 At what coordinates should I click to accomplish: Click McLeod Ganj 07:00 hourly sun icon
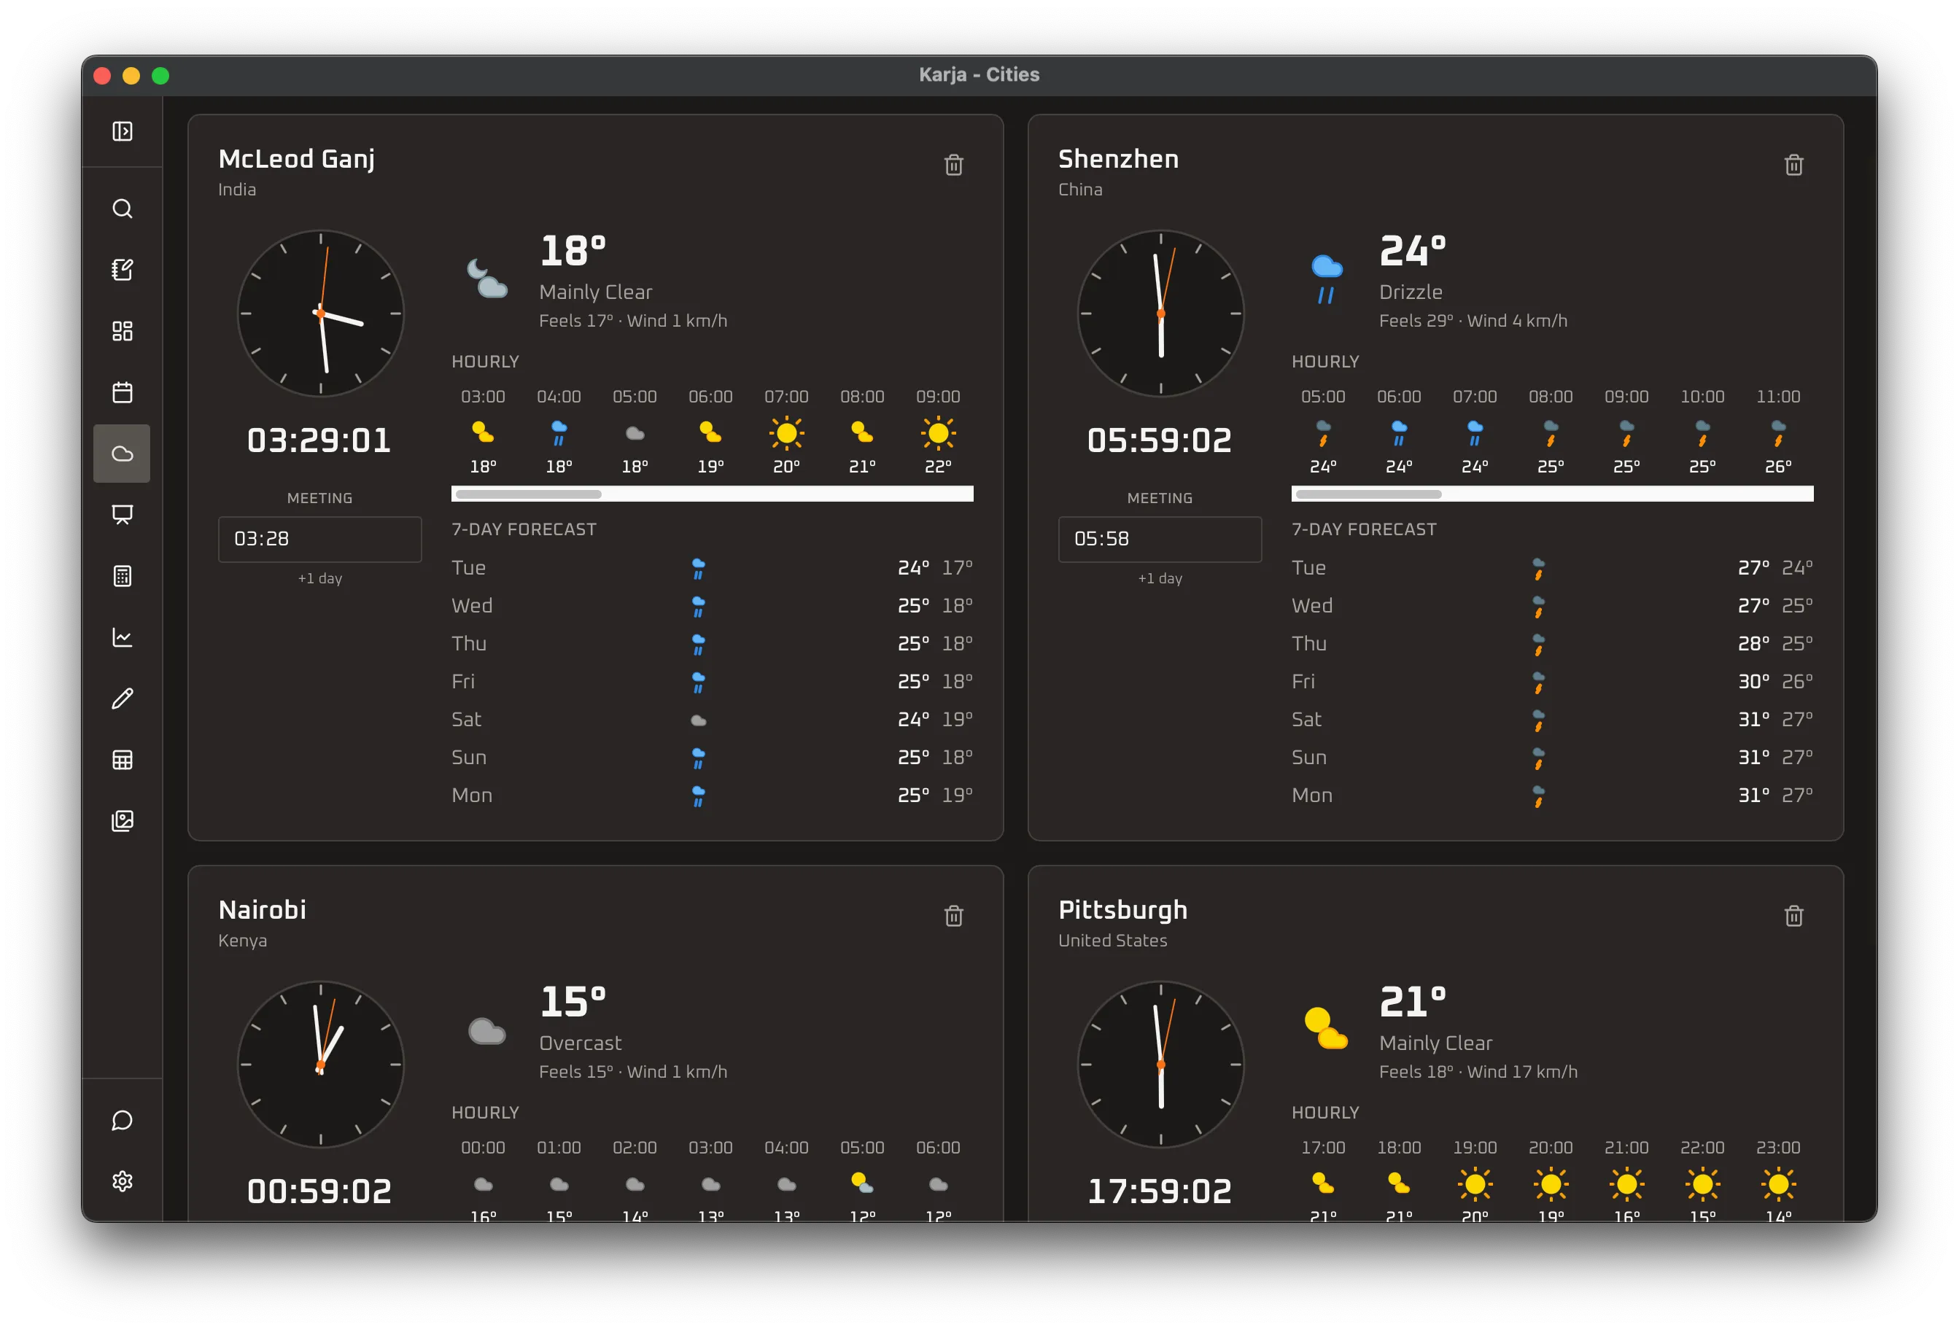(x=786, y=433)
